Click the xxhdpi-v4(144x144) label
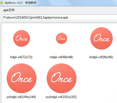Screen dimensions: 117x103 point(21,97)
